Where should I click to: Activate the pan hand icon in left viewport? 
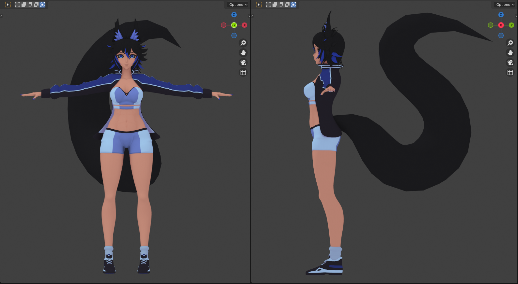coord(243,53)
